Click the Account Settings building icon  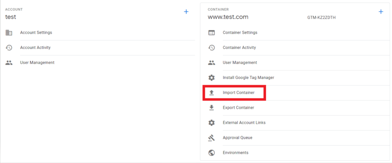pyautogui.click(x=9, y=33)
